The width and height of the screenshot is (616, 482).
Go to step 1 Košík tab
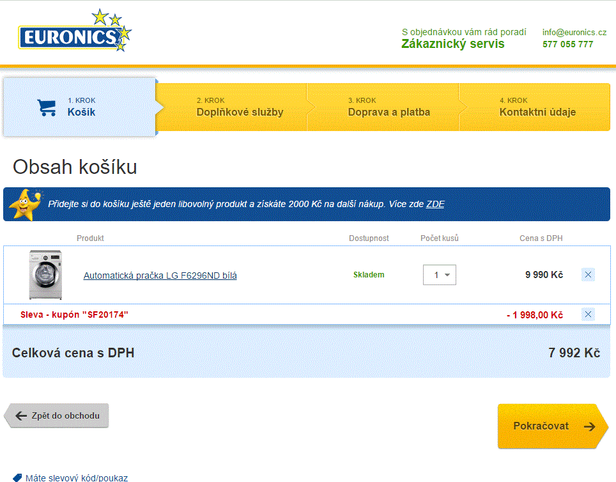click(x=79, y=107)
